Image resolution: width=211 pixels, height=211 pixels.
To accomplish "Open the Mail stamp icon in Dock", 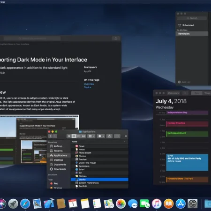I will [x=37, y=203].
